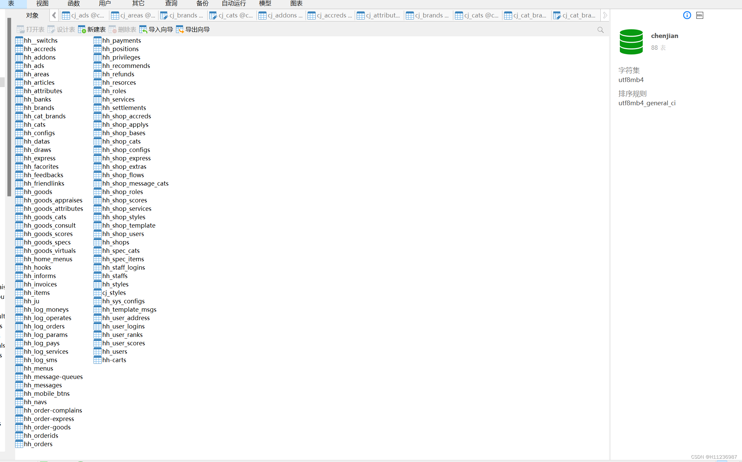Switch to the cj_addons tab
742x462 pixels.
[281, 15]
